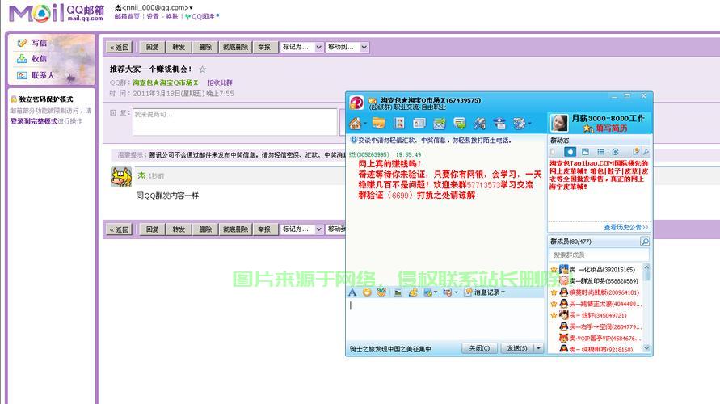The height and width of the screenshot is (404, 720).
Task: Open the emoticon smiley picker
Action: coord(367,292)
